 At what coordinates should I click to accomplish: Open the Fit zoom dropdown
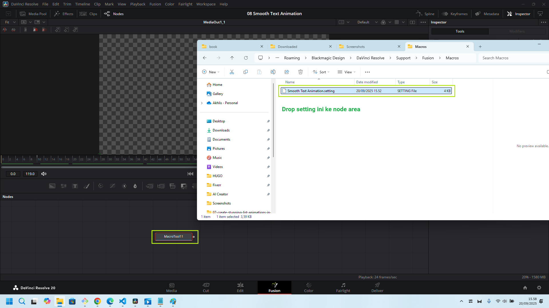point(10,22)
